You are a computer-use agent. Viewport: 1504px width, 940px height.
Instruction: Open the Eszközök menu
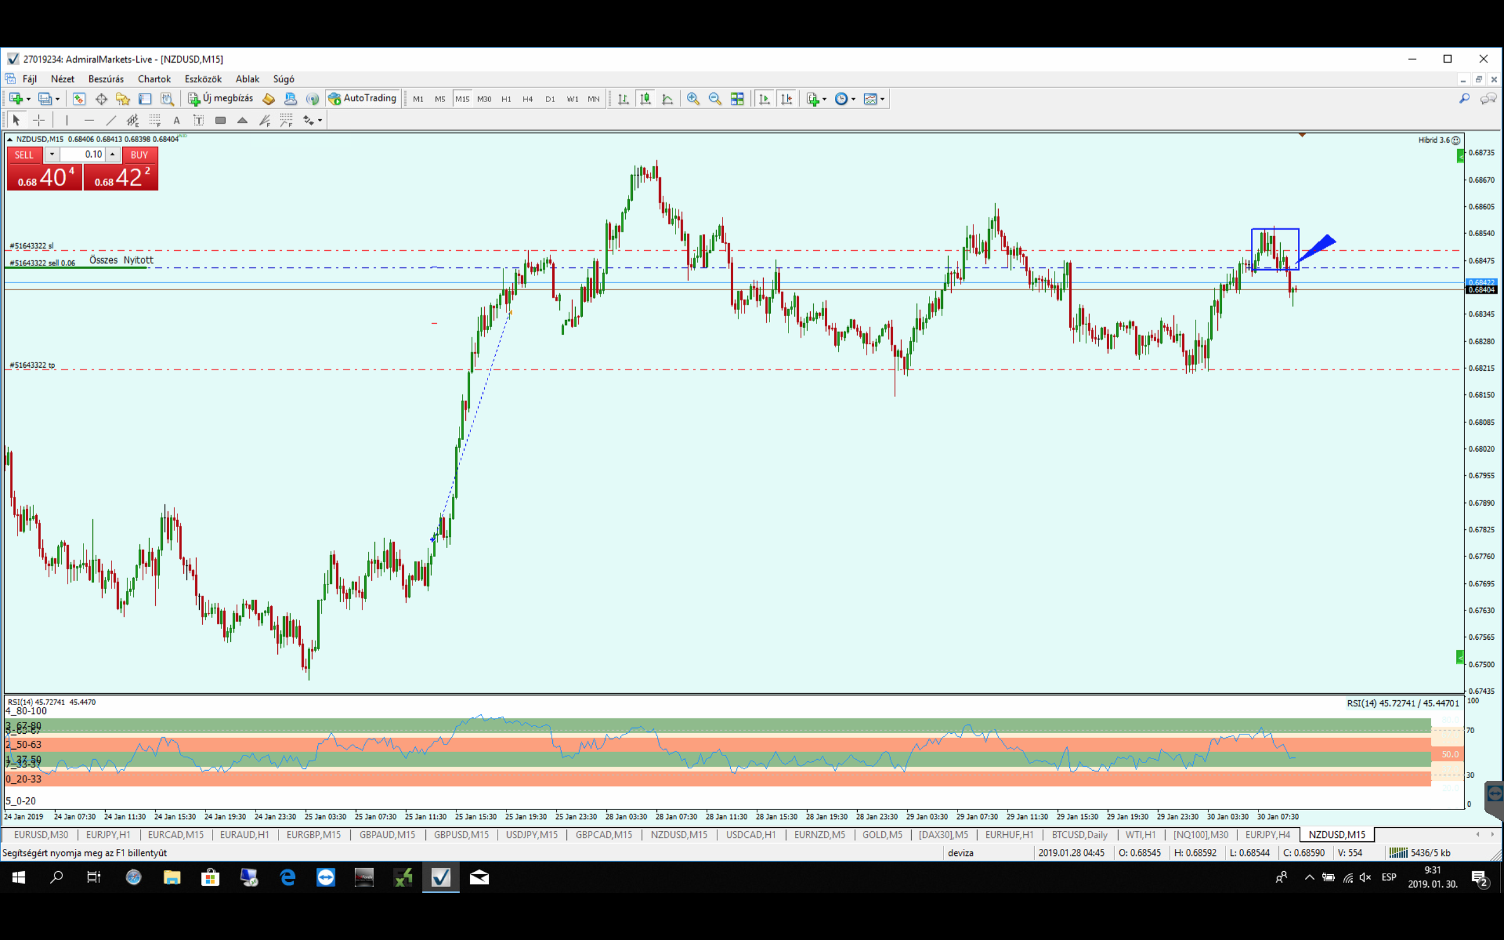click(203, 79)
